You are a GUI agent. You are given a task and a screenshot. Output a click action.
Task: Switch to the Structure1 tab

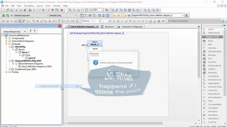coord(108,27)
